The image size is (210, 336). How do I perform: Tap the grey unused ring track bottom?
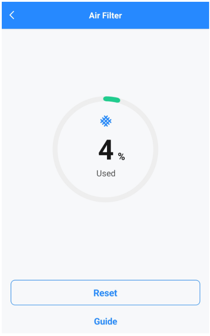pyautogui.click(x=105, y=200)
